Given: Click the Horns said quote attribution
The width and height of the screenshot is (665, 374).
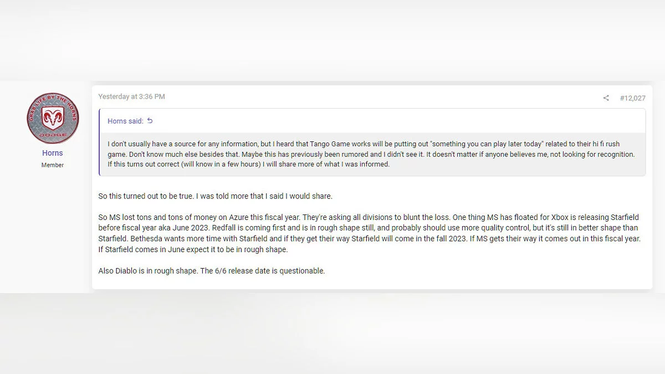Looking at the screenshot, I should (125, 121).
